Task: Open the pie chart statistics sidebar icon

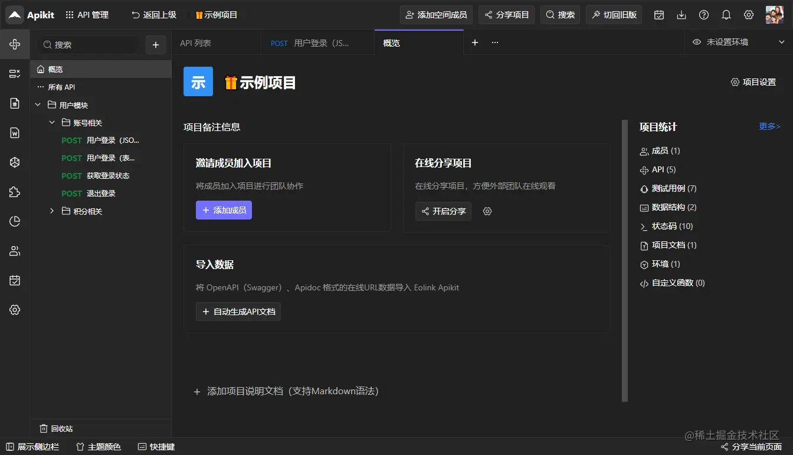Action: pos(15,221)
